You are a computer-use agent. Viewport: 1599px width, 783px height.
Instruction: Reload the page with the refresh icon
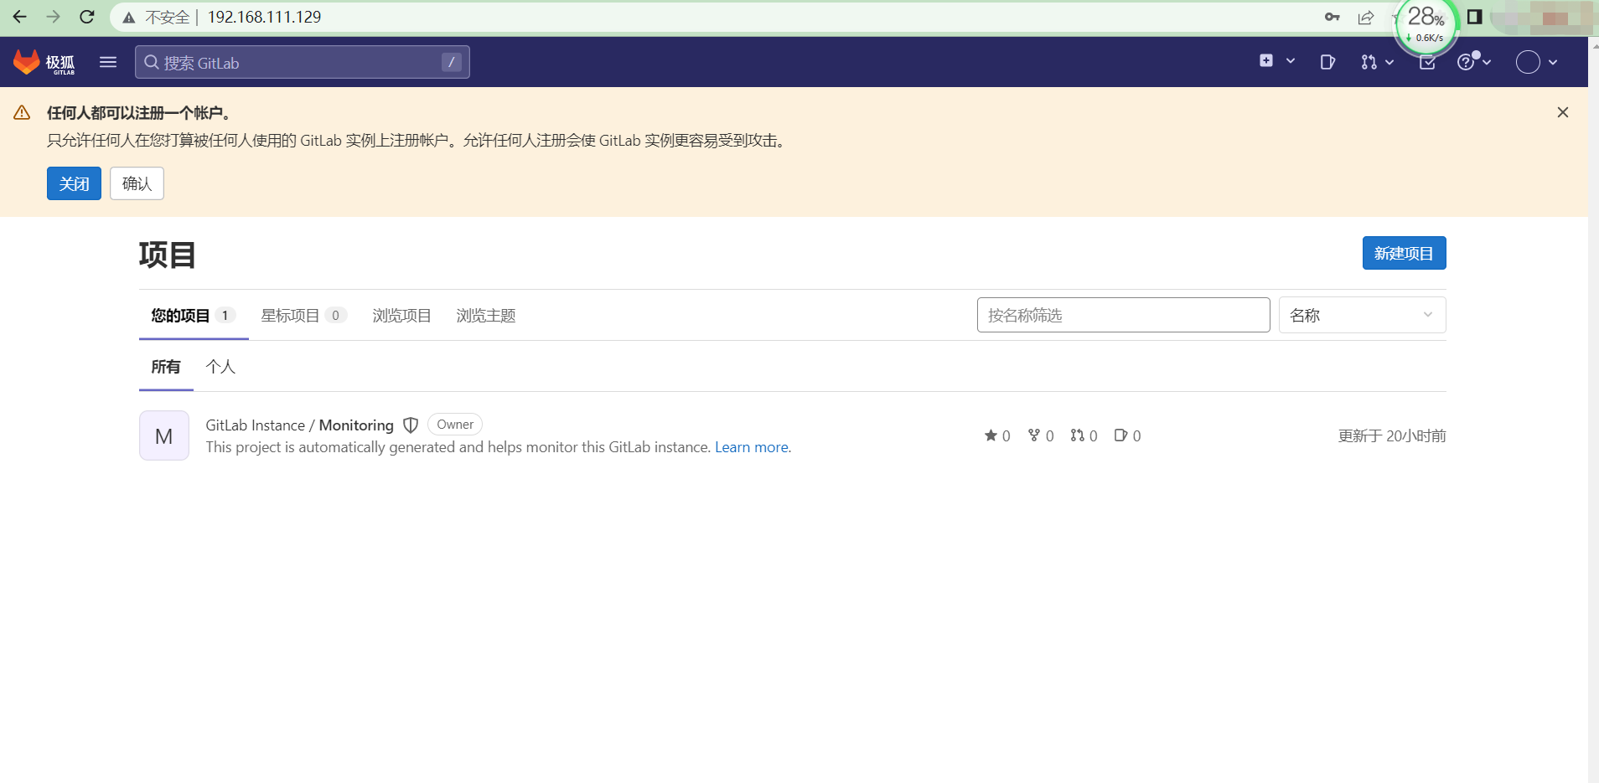coord(87,17)
